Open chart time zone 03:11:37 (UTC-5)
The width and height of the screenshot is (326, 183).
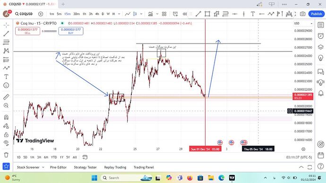(x=299, y=157)
